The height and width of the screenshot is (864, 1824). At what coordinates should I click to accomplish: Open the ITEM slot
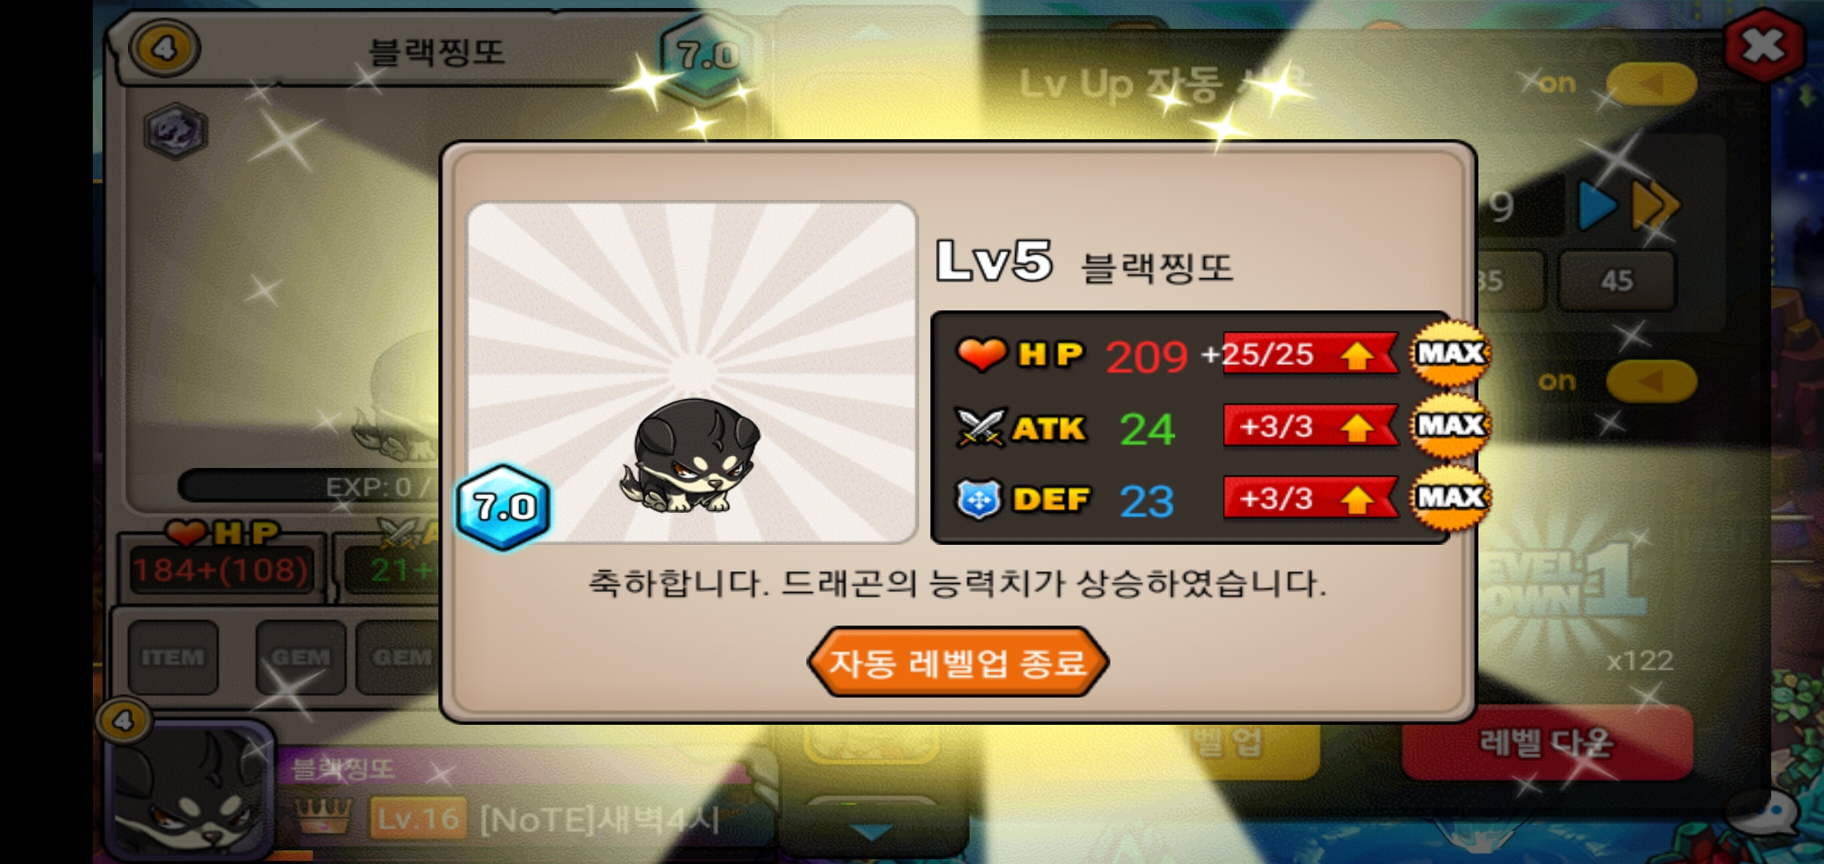(x=173, y=658)
